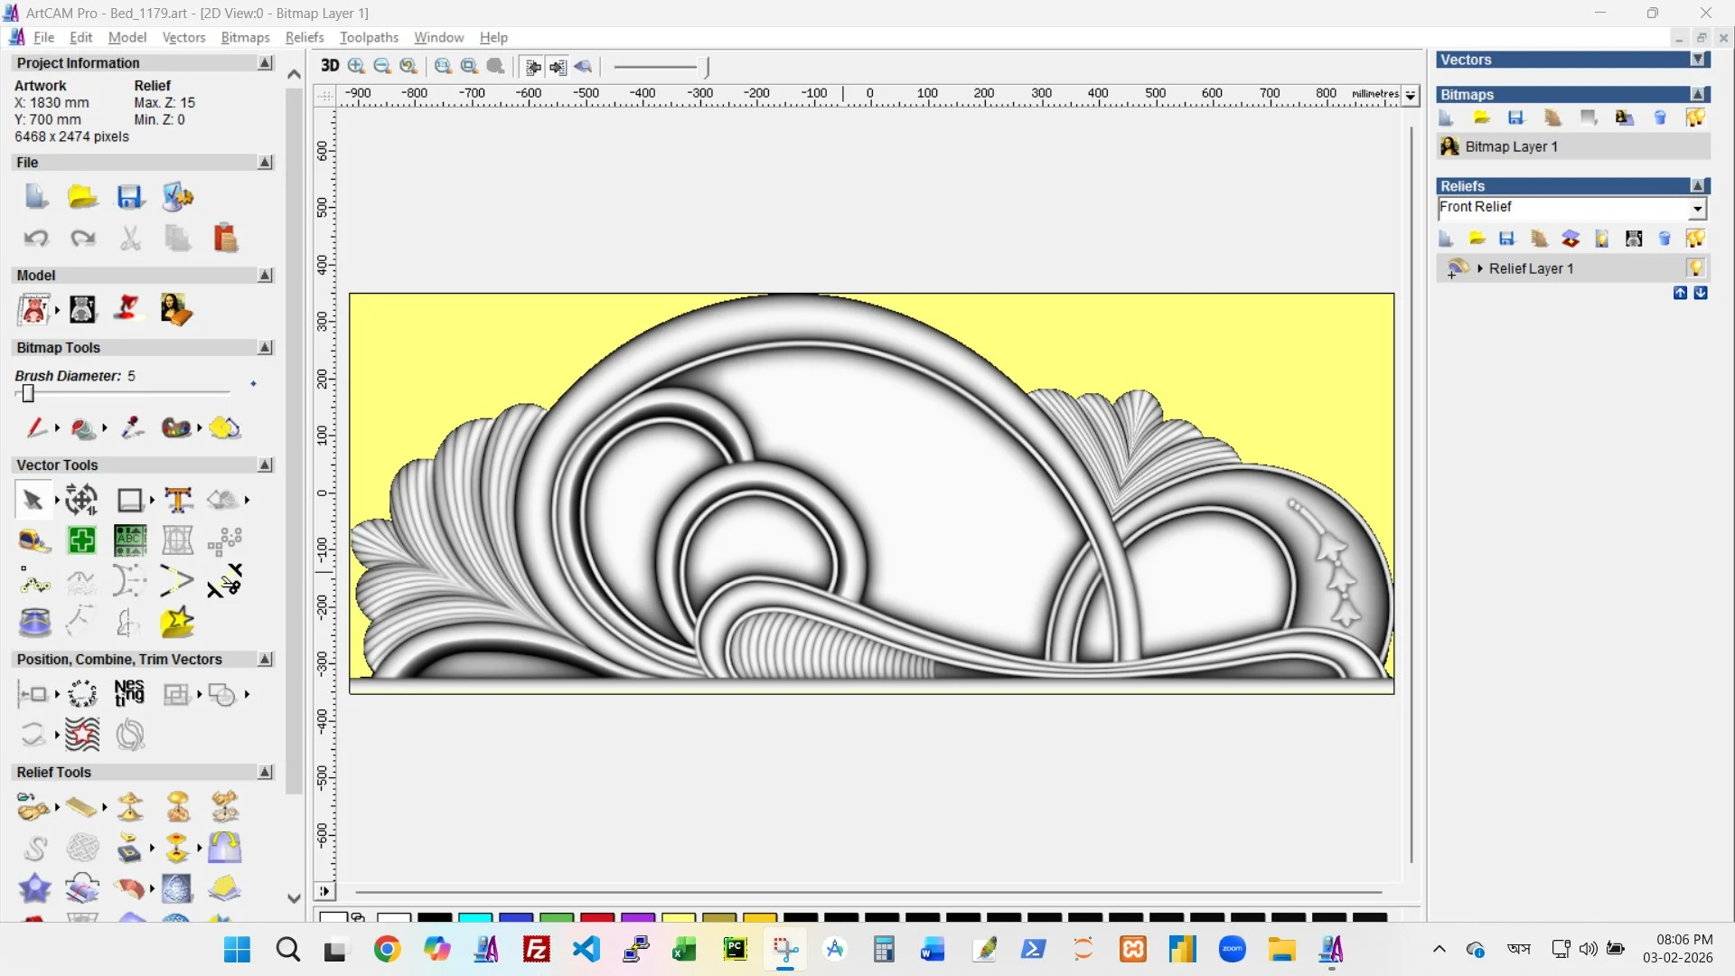Toggle all bitmap layers visibility bulbs

point(1695,118)
